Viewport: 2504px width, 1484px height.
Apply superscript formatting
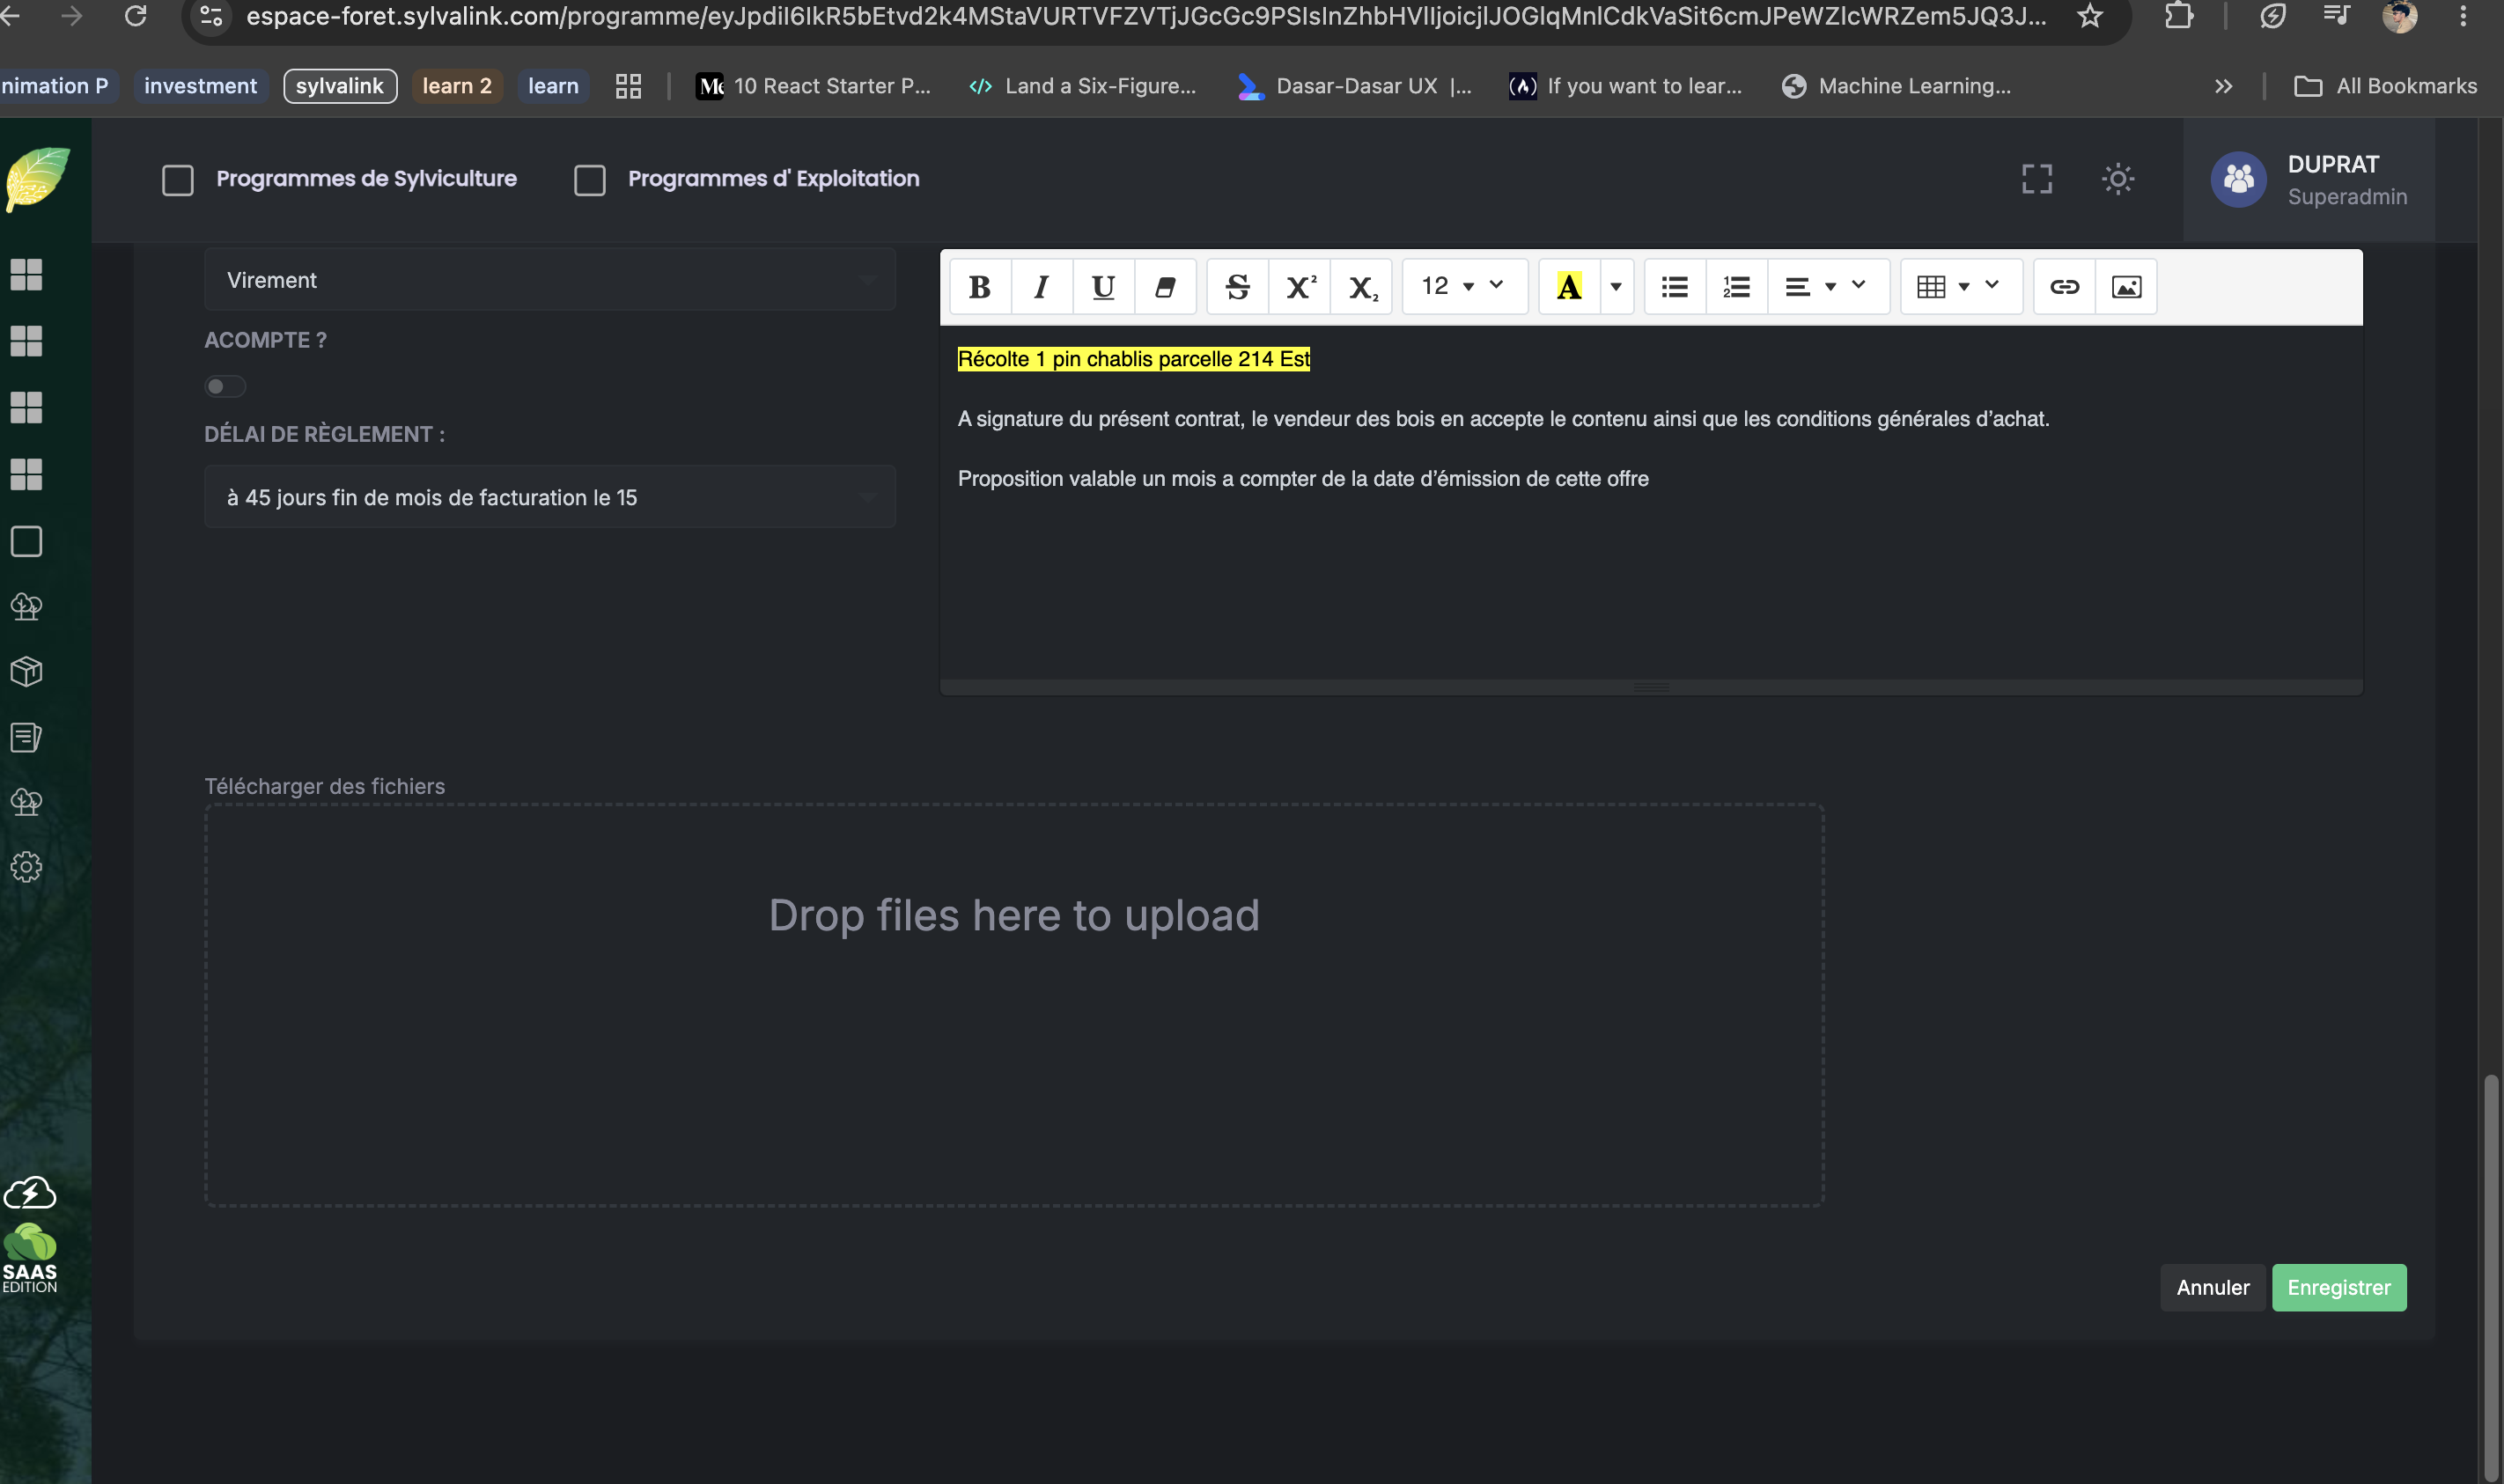[x=1300, y=287]
